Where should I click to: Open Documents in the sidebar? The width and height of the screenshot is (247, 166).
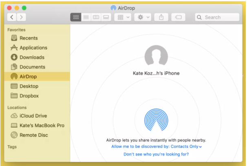tap(37, 67)
